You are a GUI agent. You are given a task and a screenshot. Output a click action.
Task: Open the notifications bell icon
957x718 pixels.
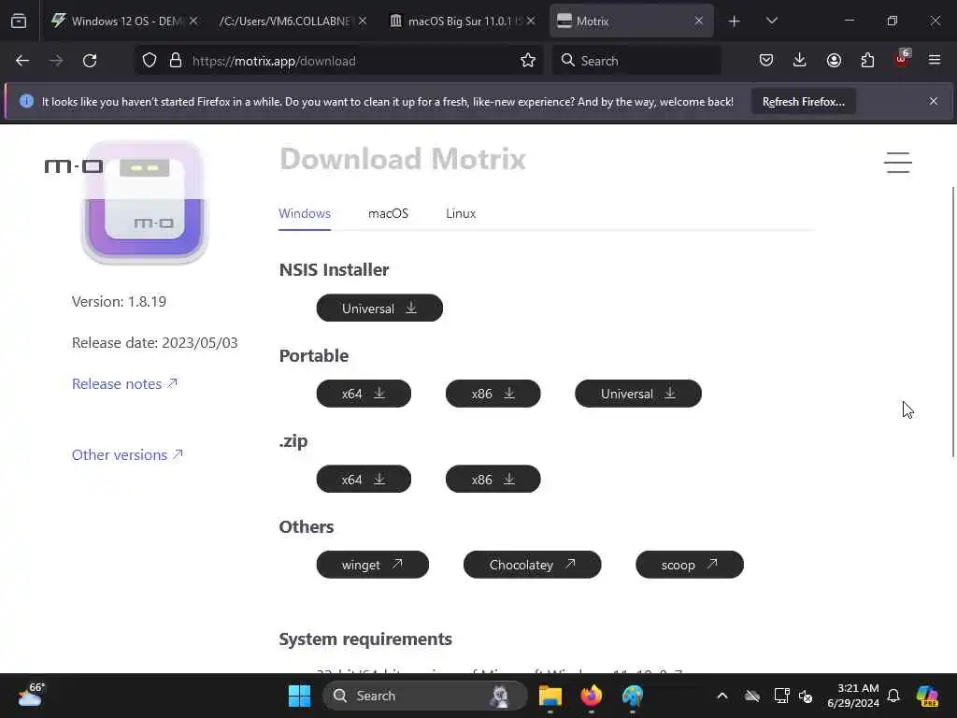click(x=893, y=696)
